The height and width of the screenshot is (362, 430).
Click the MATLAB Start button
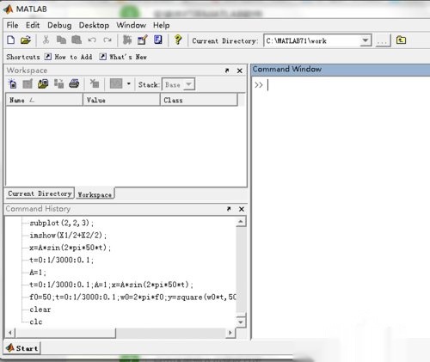click(23, 348)
